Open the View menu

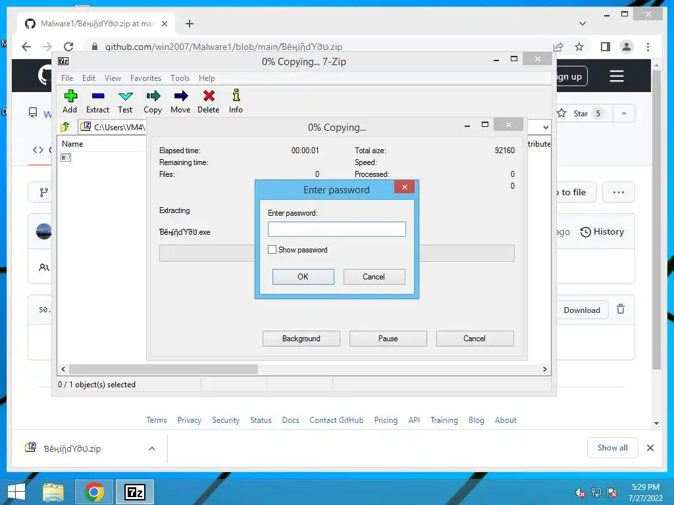(x=113, y=78)
